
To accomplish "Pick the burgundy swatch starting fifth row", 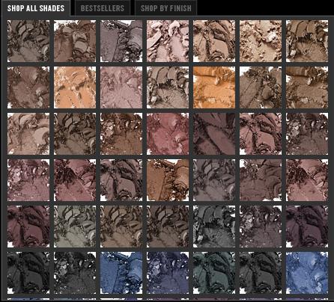I will [x=28, y=226].
